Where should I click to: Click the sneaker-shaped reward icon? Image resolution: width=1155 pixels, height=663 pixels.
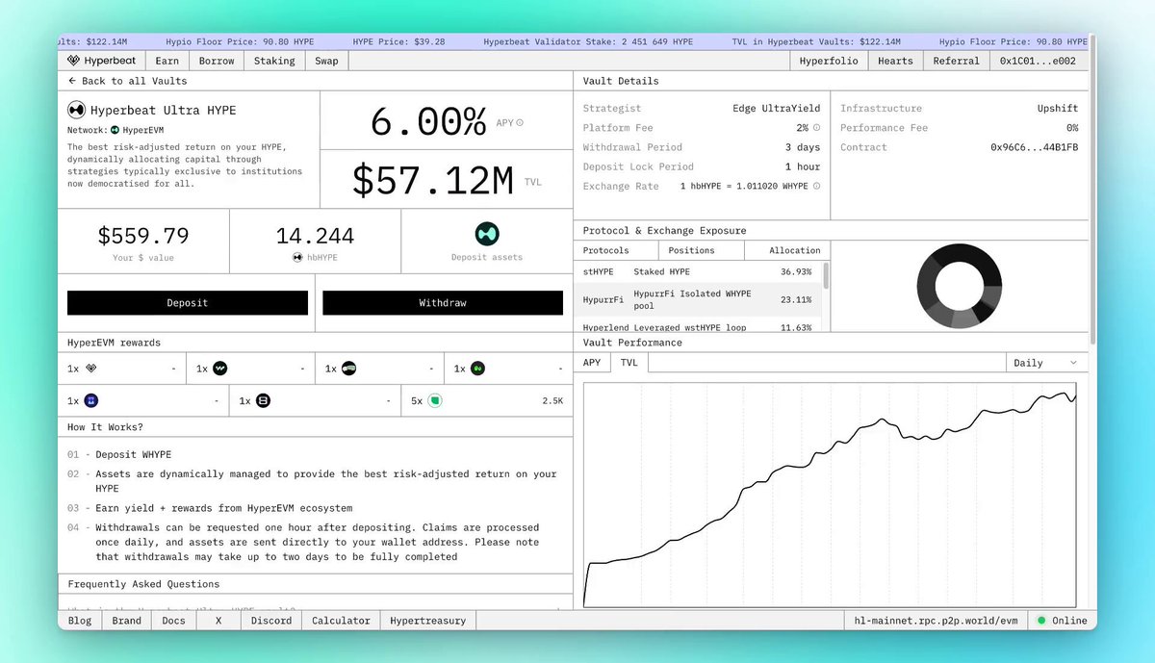point(348,369)
